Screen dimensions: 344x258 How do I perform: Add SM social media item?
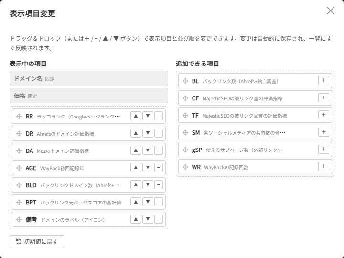tap(323, 132)
